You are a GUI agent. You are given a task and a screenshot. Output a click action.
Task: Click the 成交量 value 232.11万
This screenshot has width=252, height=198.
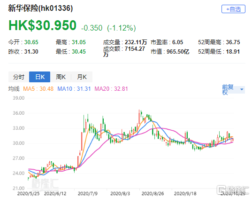click(x=136, y=42)
